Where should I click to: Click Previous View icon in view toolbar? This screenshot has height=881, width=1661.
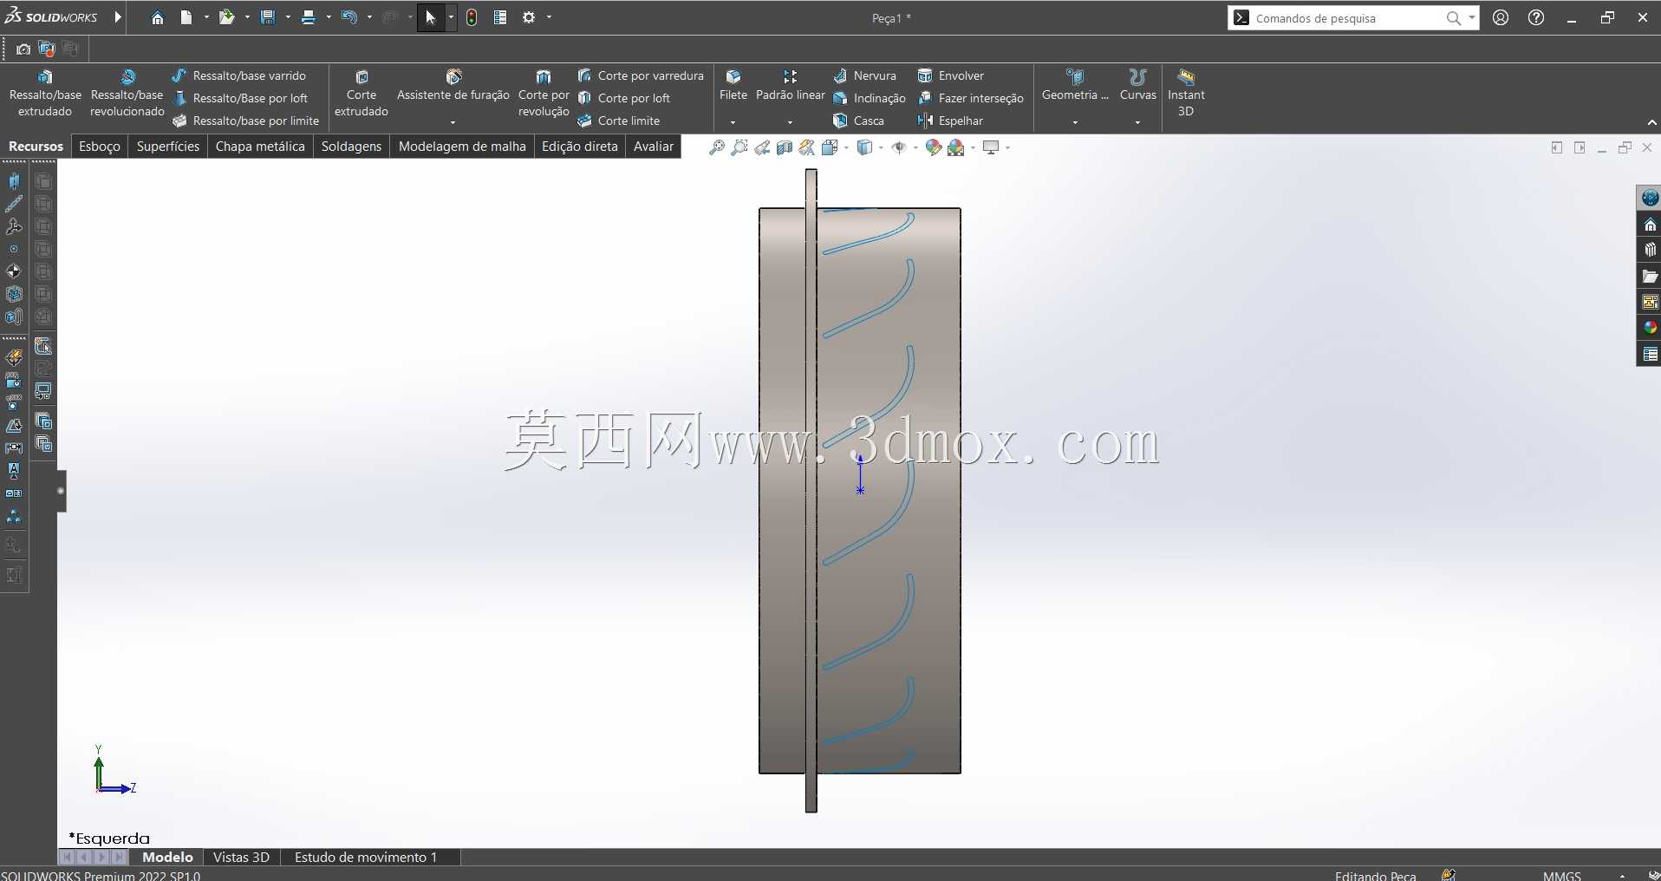[762, 147]
